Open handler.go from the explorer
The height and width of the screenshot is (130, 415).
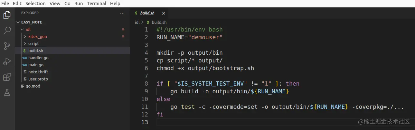point(72,58)
